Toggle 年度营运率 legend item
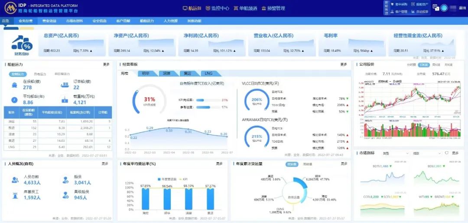This screenshot has width=468, height=223. pyautogui.click(x=167, y=179)
